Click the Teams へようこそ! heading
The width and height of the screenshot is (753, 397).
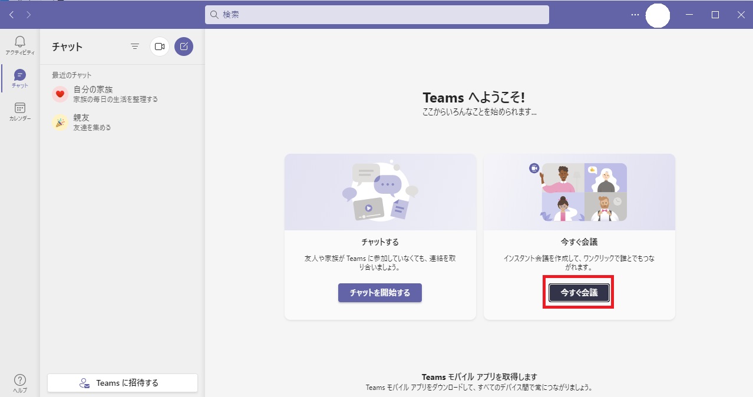point(474,98)
